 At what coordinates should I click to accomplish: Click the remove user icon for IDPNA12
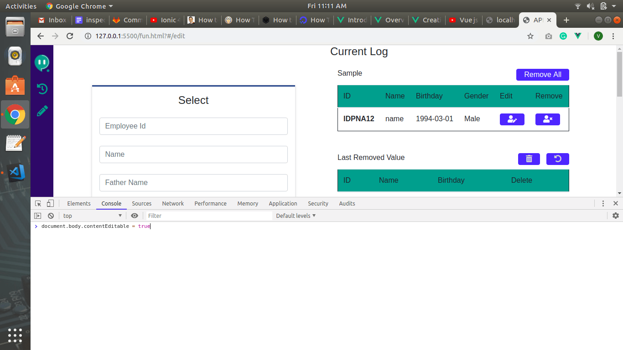pyautogui.click(x=547, y=119)
